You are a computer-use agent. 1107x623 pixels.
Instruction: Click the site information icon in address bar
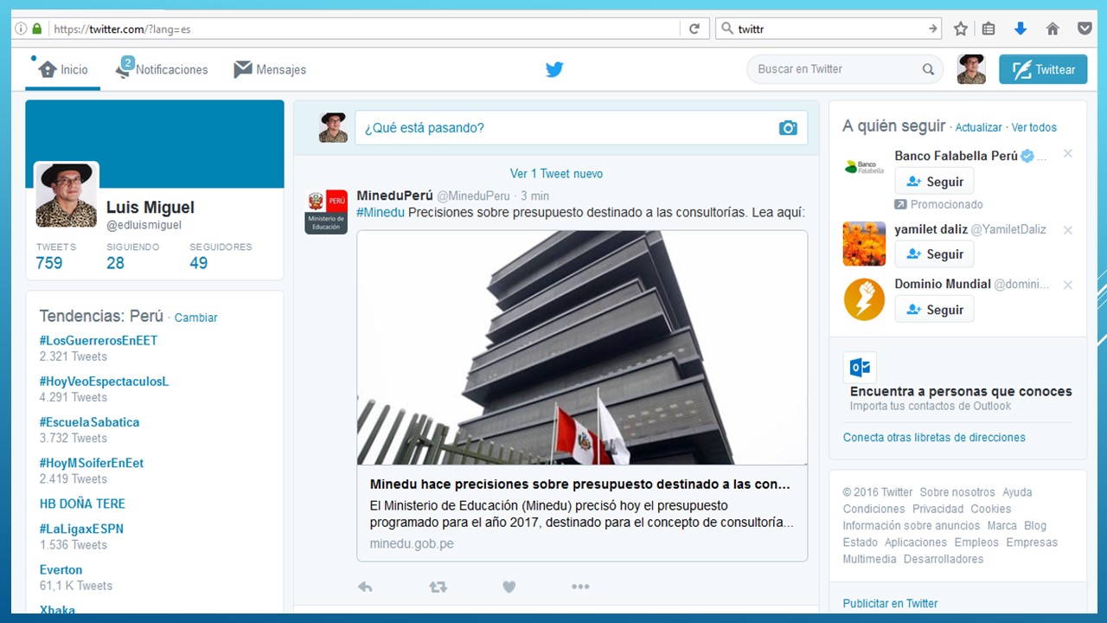tap(22, 29)
